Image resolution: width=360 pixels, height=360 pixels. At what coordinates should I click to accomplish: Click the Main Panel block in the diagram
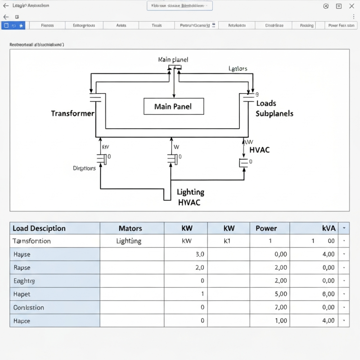click(173, 106)
